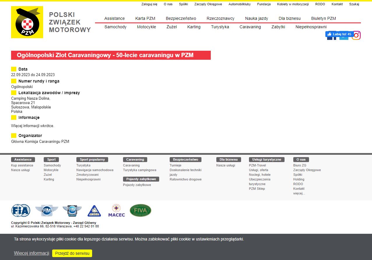Click 'Szukaj' in the top bar

point(354,4)
